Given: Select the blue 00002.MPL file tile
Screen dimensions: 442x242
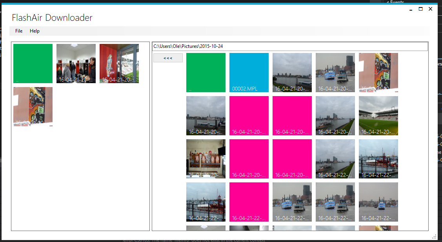Looking at the screenshot, I should pyautogui.click(x=249, y=73).
